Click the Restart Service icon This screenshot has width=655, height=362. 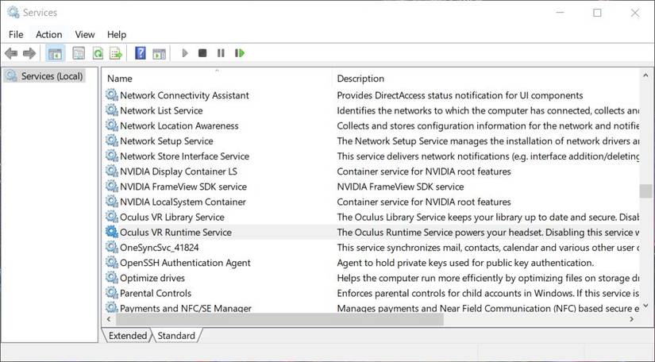239,53
